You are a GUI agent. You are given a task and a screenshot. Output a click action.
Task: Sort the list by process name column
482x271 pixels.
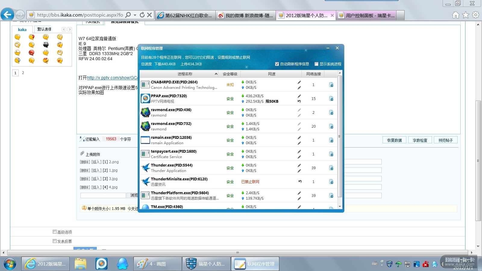pos(179,74)
